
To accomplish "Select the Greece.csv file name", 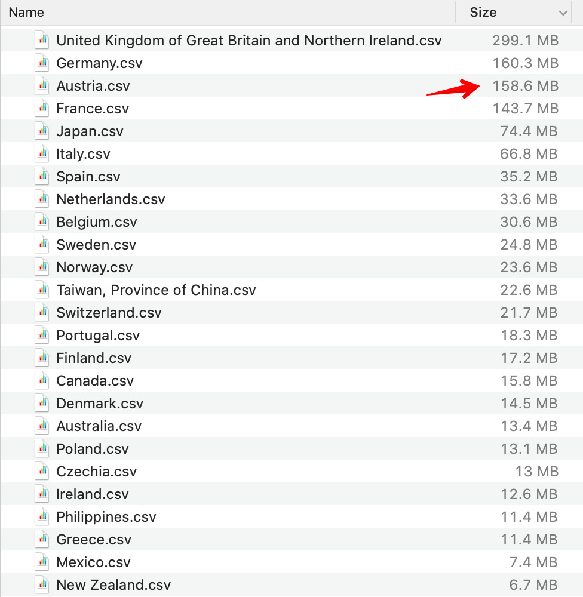I will tap(94, 540).
